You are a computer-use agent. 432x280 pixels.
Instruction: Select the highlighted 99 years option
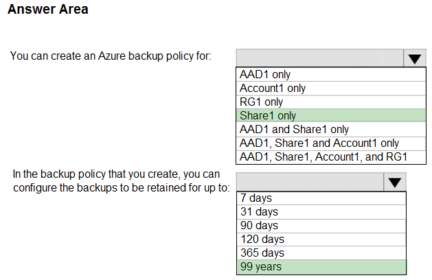[x=321, y=267]
